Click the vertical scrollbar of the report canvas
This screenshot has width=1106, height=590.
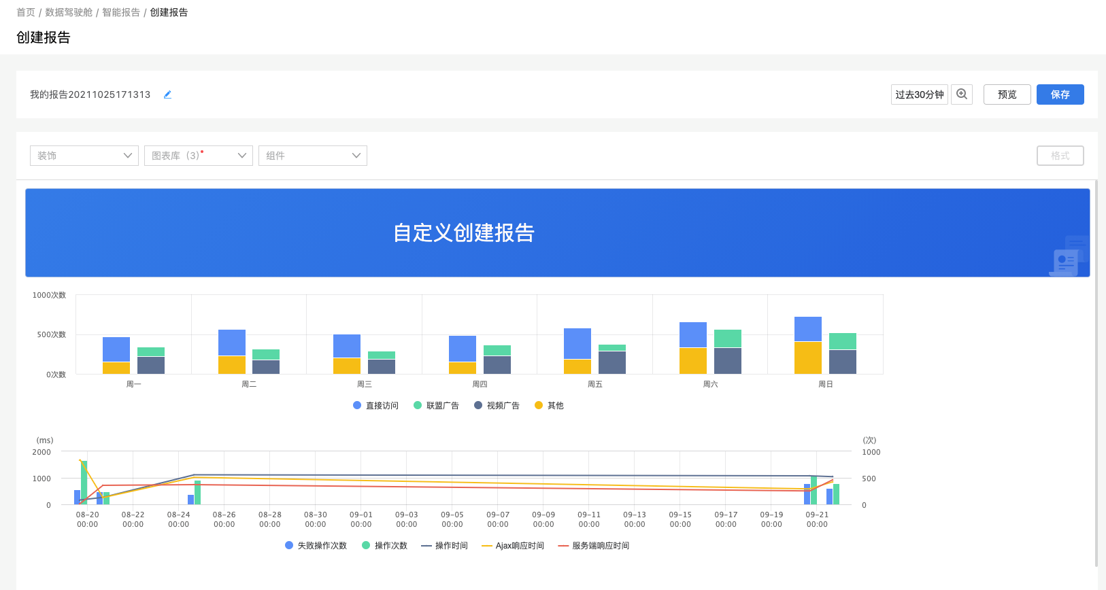tap(1096, 372)
